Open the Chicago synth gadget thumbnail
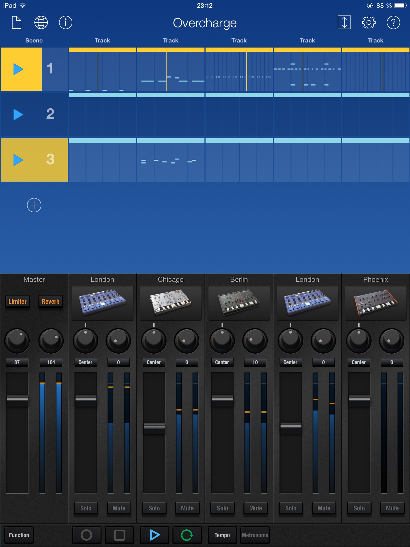The width and height of the screenshot is (410, 547). coord(171,303)
